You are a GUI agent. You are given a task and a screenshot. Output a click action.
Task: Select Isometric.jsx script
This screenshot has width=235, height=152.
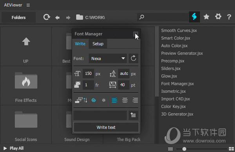point(174,91)
